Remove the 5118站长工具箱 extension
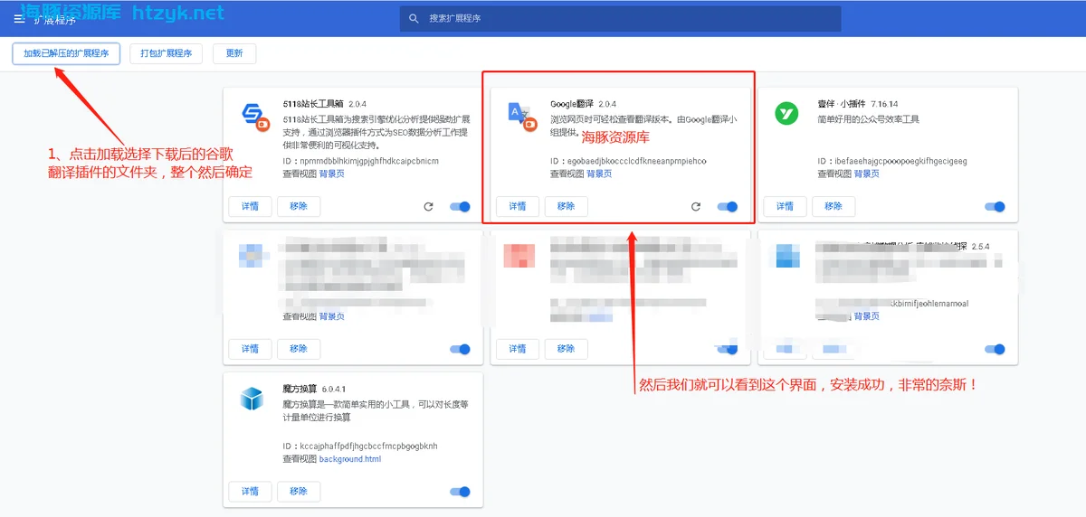 [x=299, y=206]
